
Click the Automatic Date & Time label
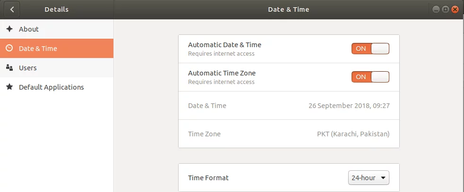pyautogui.click(x=224, y=45)
